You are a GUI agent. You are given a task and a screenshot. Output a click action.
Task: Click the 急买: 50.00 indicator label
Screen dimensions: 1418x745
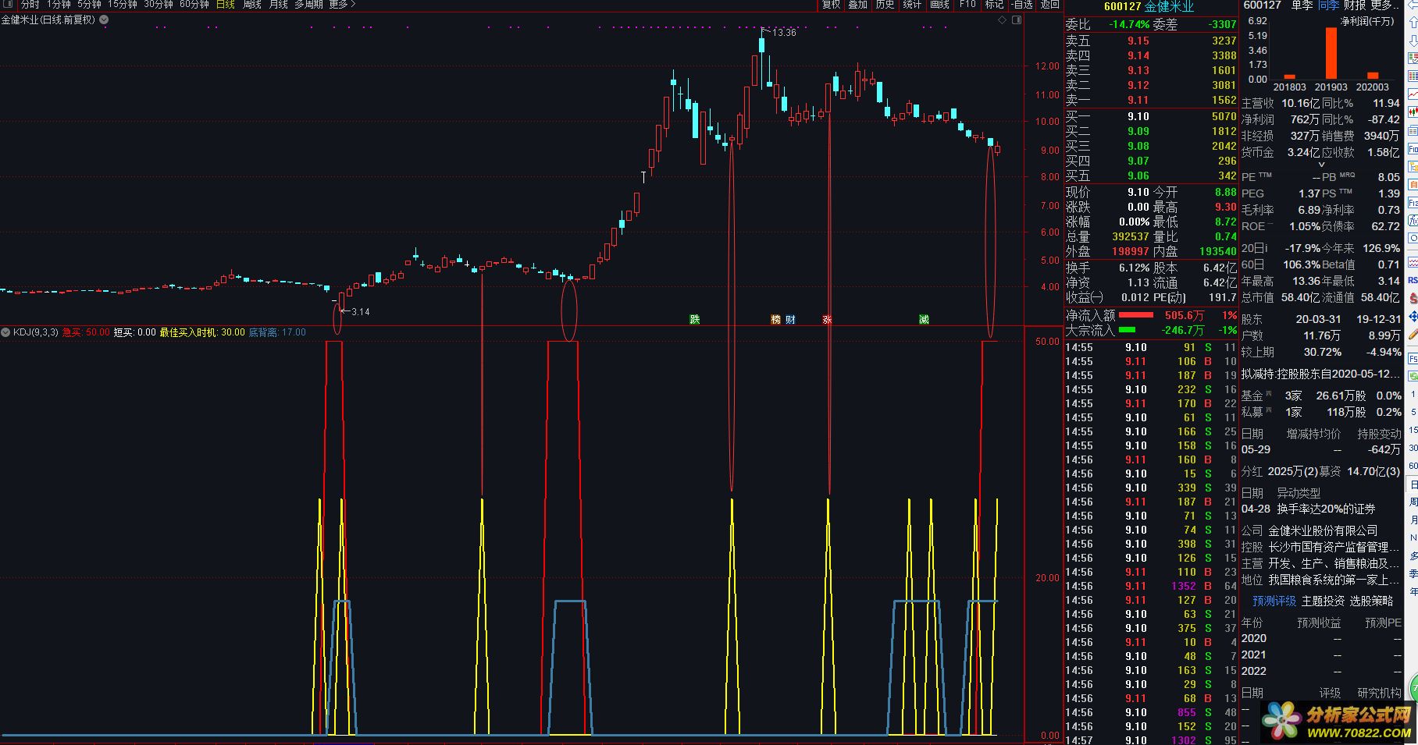click(x=86, y=332)
